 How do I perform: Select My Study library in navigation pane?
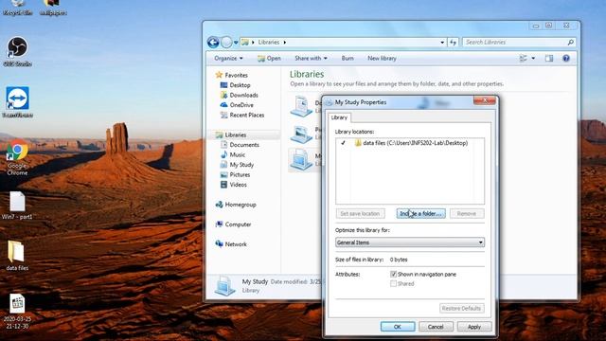pos(238,165)
